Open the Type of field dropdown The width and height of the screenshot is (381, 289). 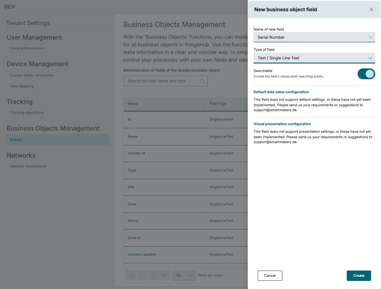(314, 58)
